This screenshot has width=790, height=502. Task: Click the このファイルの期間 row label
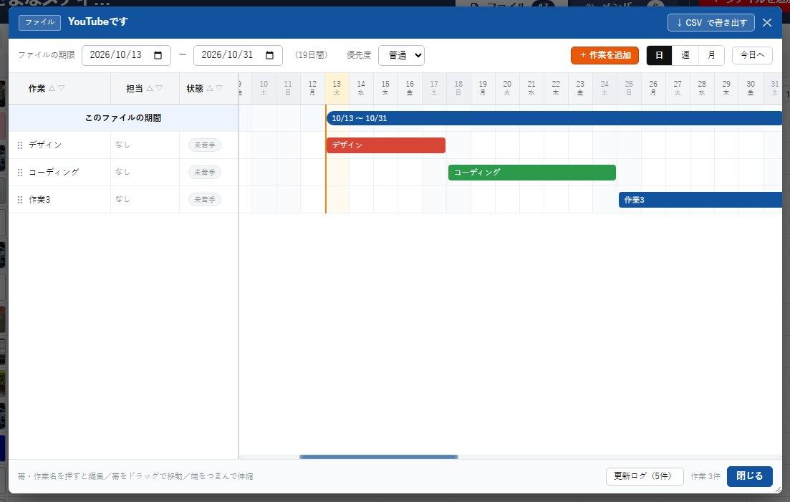[123, 118]
